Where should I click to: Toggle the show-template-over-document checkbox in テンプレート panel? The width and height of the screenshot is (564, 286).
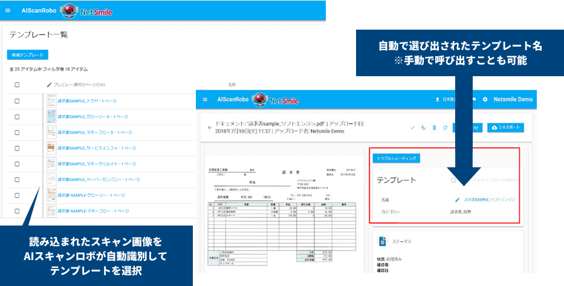tap(453, 180)
